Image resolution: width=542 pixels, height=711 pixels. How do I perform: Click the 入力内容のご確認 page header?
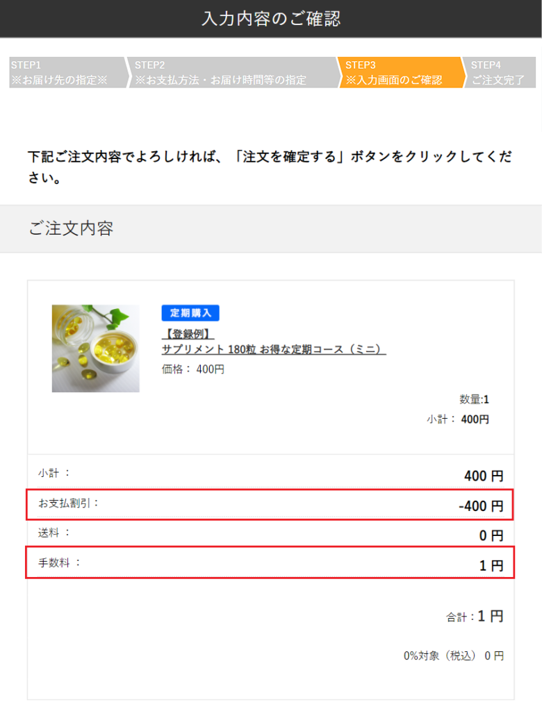coord(271,19)
